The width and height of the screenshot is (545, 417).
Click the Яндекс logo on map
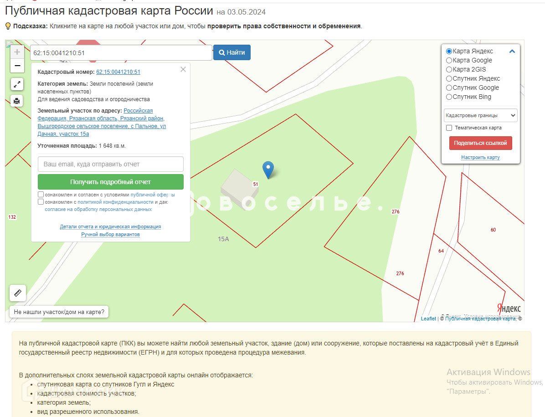(509, 308)
